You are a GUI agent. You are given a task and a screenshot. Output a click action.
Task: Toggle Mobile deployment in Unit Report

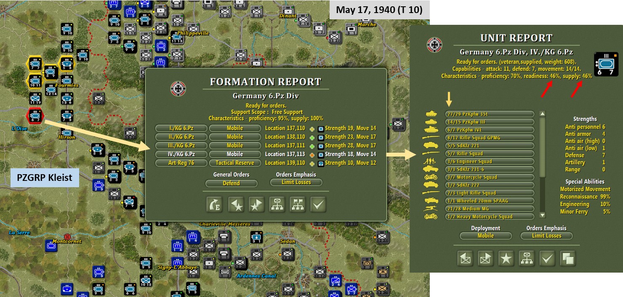(485, 236)
